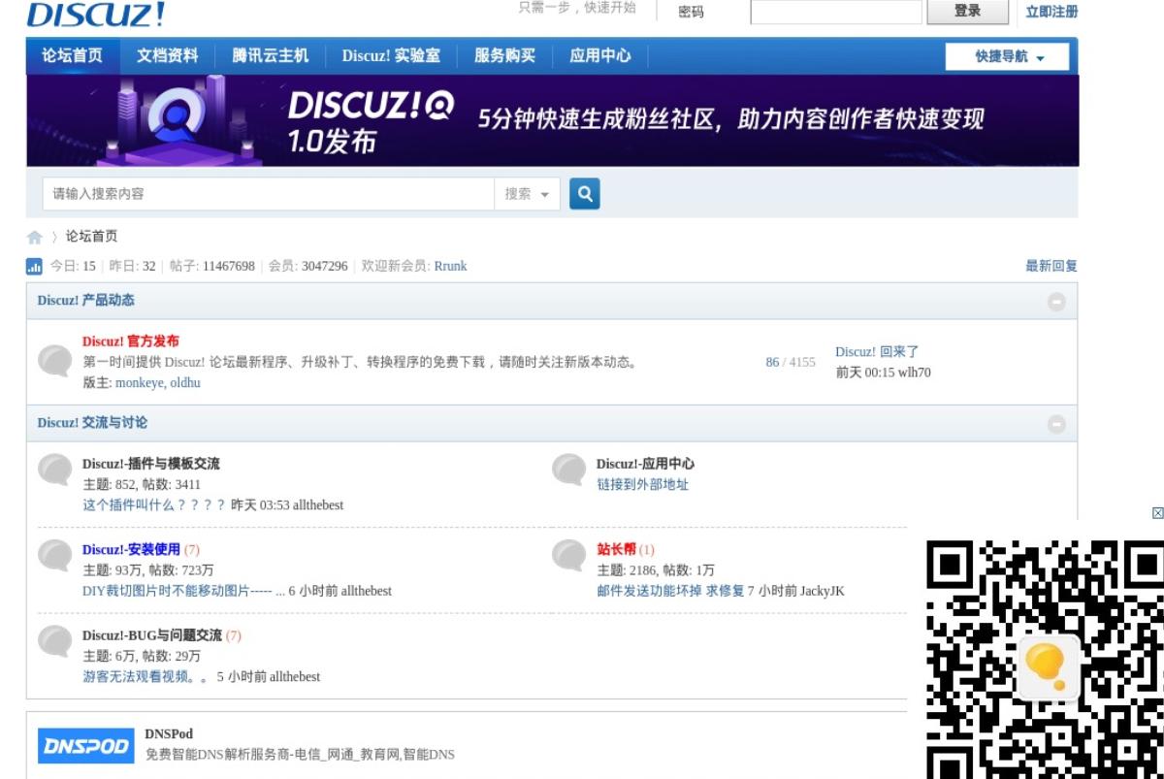This screenshot has height=779, width=1164.
Task: Open the 邮件发送功能坏掉 求修复 thread
Action: [670, 590]
